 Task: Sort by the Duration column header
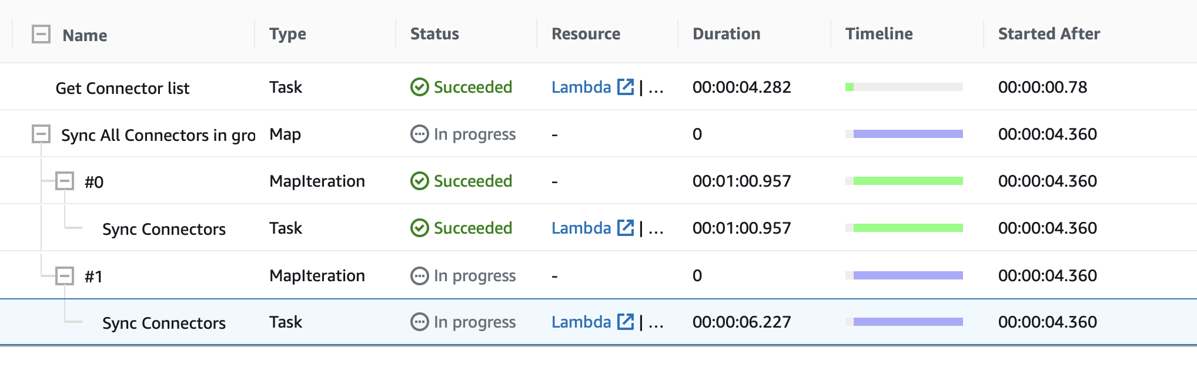click(x=726, y=34)
